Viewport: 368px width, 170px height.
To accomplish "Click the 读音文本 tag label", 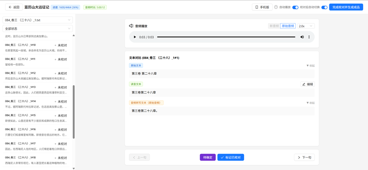I will coord(136,84).
